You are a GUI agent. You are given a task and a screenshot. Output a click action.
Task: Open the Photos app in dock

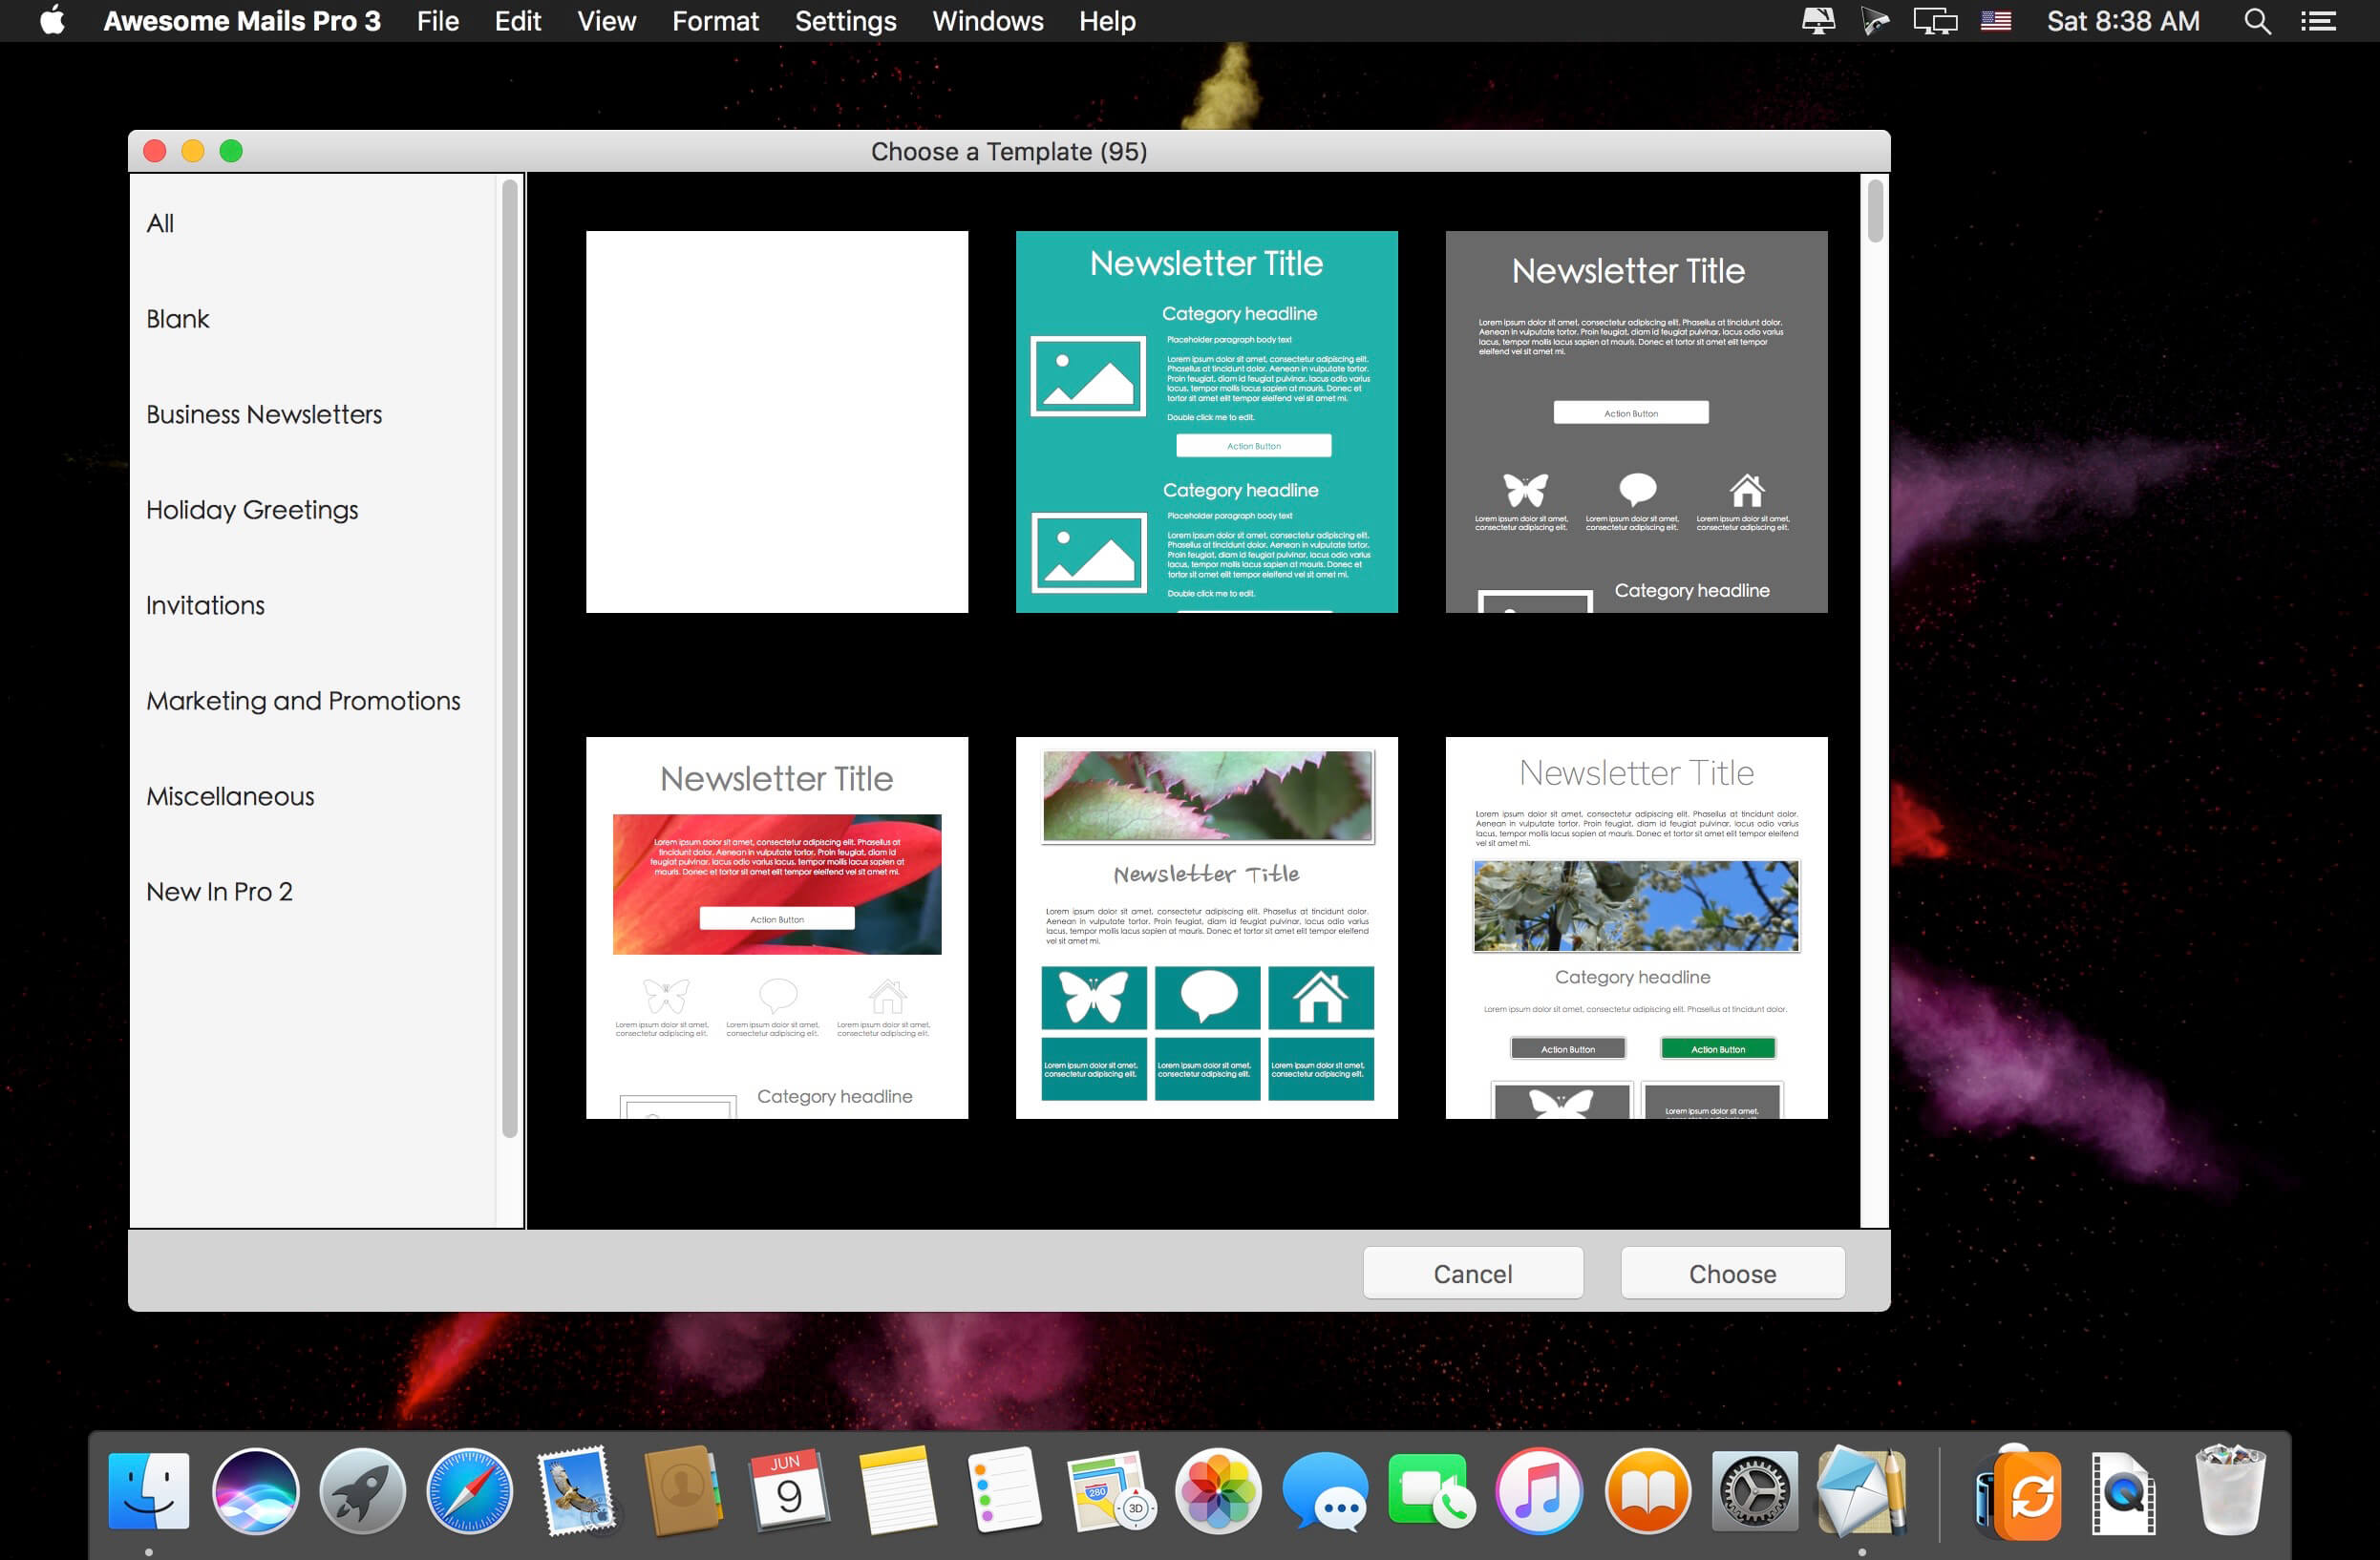1217,1491
